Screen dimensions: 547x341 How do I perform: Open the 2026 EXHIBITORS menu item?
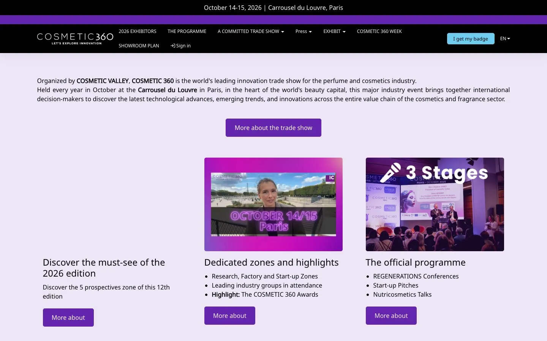tap(138, 31)
